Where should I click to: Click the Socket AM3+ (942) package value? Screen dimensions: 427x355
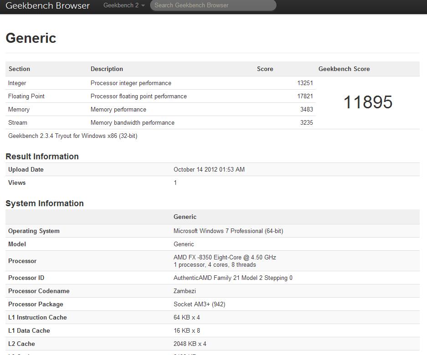(x=199, y=304)
